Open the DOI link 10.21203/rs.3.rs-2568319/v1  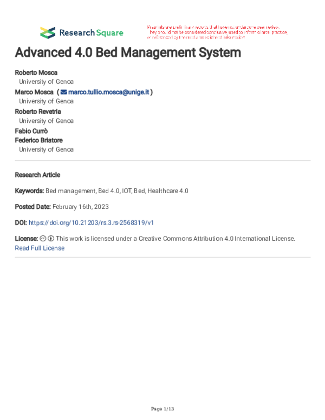coord(91,222)
